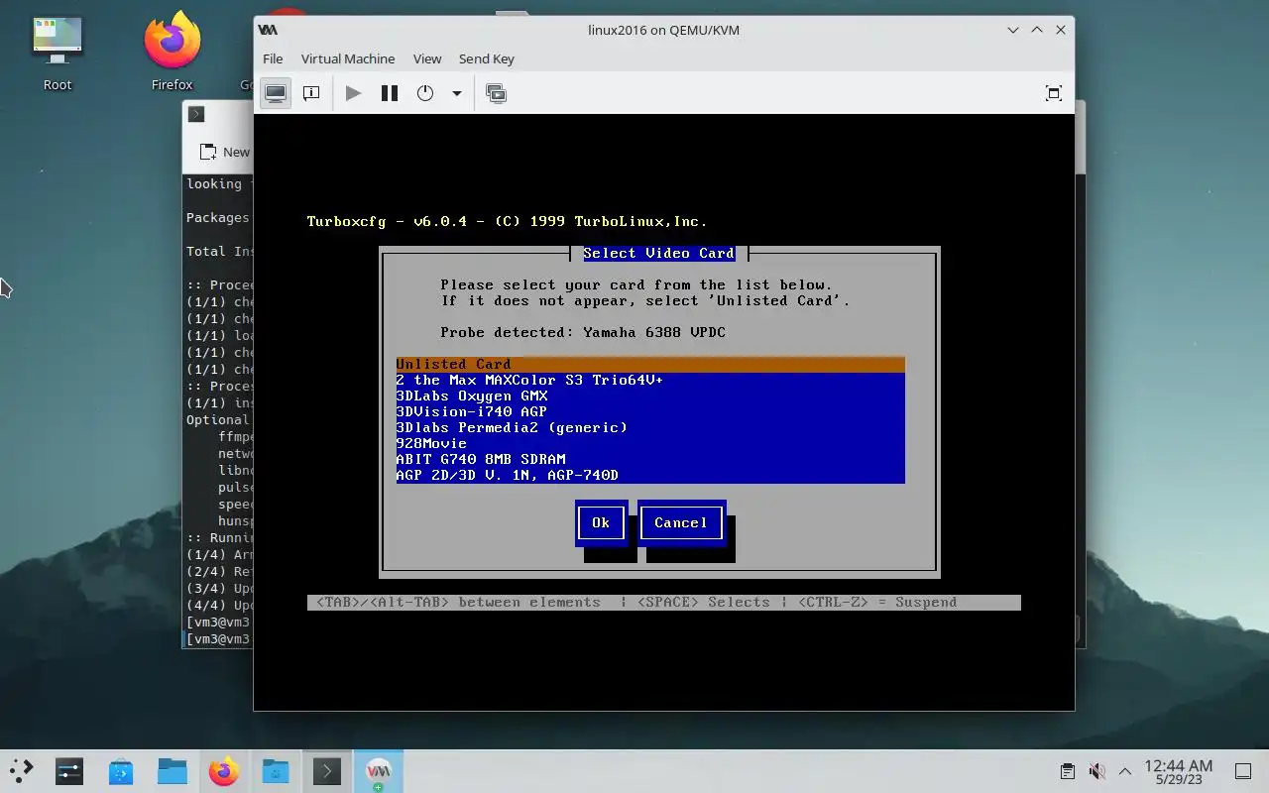The width and height of the screenshot is (1269, 793).
Task: Select '928Movie' entry
Action: [650, 443]
